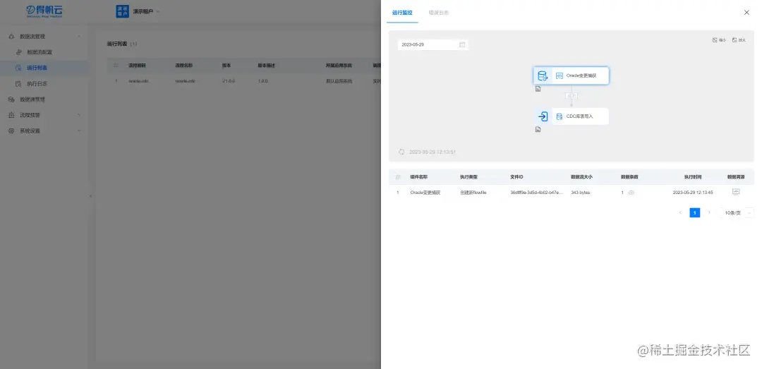
Task: Click the 得帆云 logo
Action: click(44, 11)
